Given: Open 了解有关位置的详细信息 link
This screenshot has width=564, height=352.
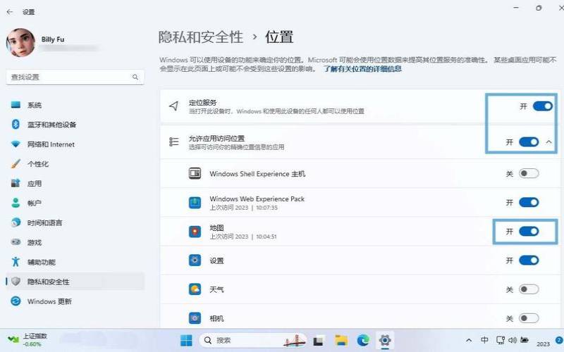Looking at the screenshot, I should (362, 68).
